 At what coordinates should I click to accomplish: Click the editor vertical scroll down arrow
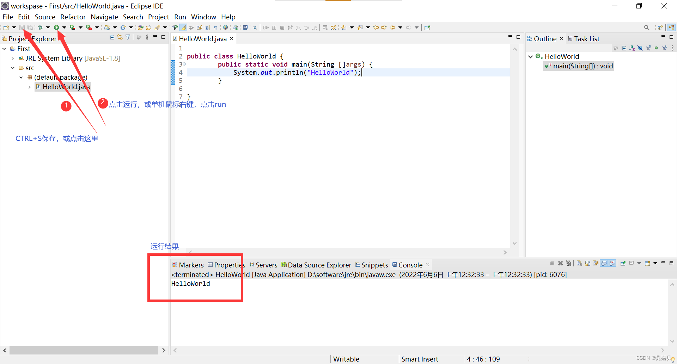514,243
